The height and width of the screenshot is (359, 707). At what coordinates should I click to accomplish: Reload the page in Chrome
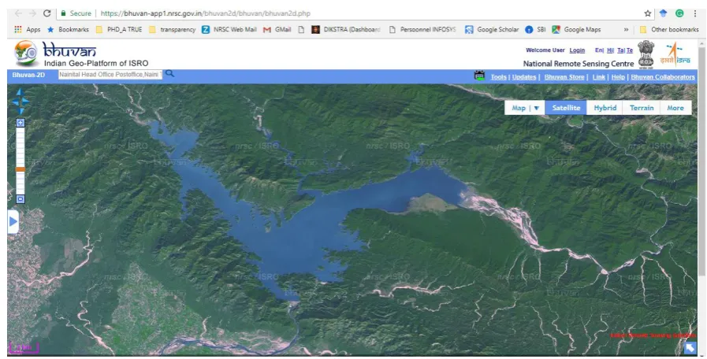tap(47, 13)
